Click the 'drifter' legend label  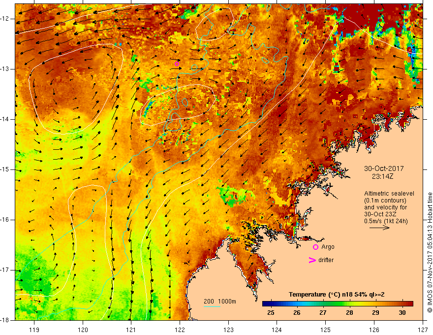pyautogui.click(x=326, y=260)
